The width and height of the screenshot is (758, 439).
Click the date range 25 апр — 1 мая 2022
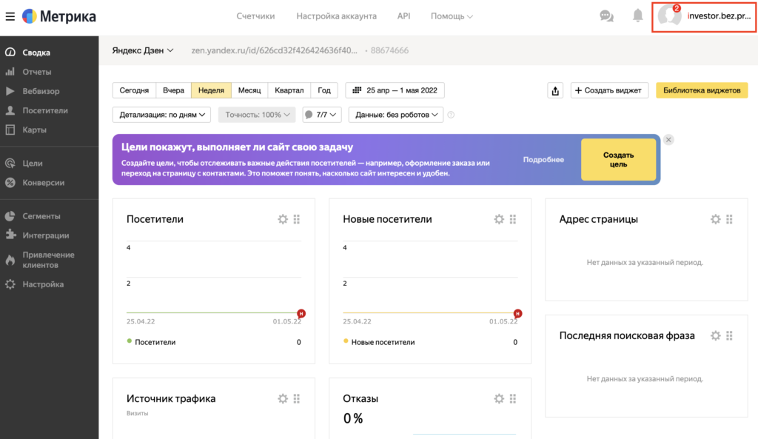395,90
